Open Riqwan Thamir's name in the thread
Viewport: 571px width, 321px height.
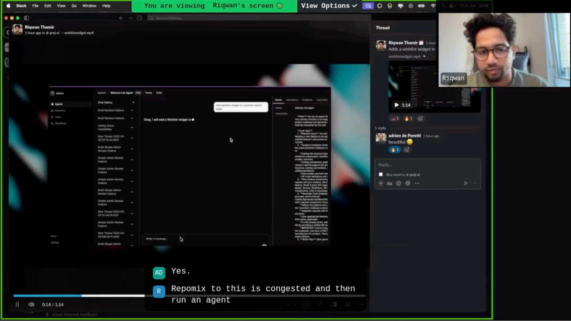(x=403, y=43)
